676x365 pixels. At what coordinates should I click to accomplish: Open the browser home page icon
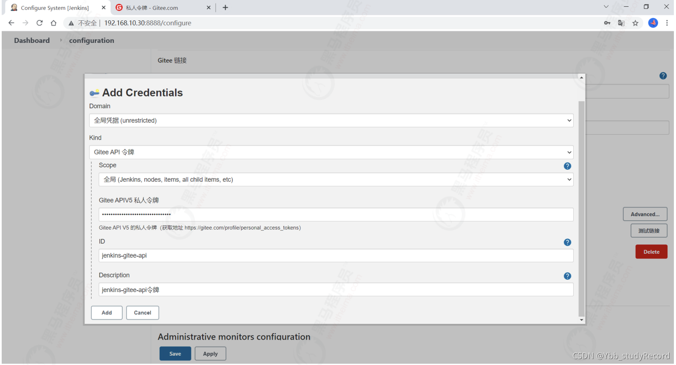pos(54,23)
